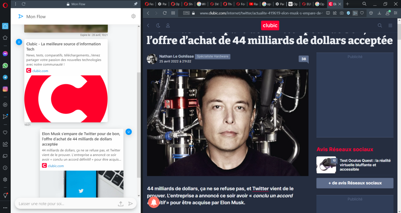Screen dimensions: 401x213
Task: Switch to the YouTube tab
Action: (x=254, y=4)
